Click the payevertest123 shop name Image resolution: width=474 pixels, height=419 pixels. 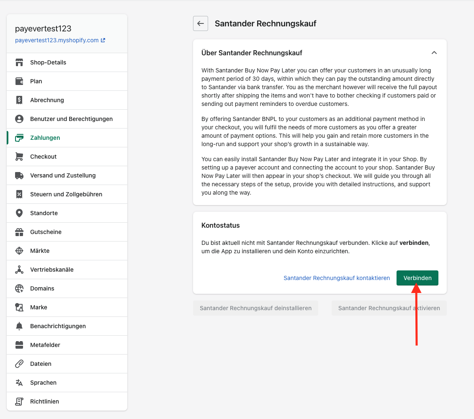point(43,29)
